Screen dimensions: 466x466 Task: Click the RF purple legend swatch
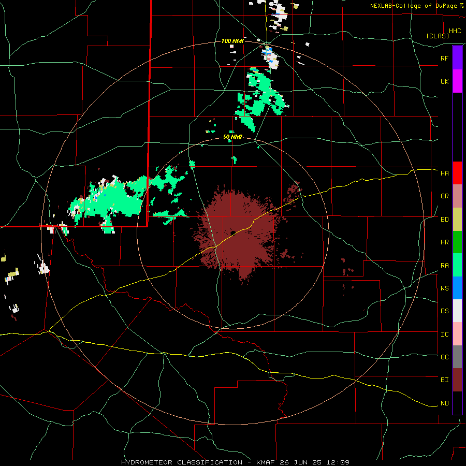click(457, 58)
